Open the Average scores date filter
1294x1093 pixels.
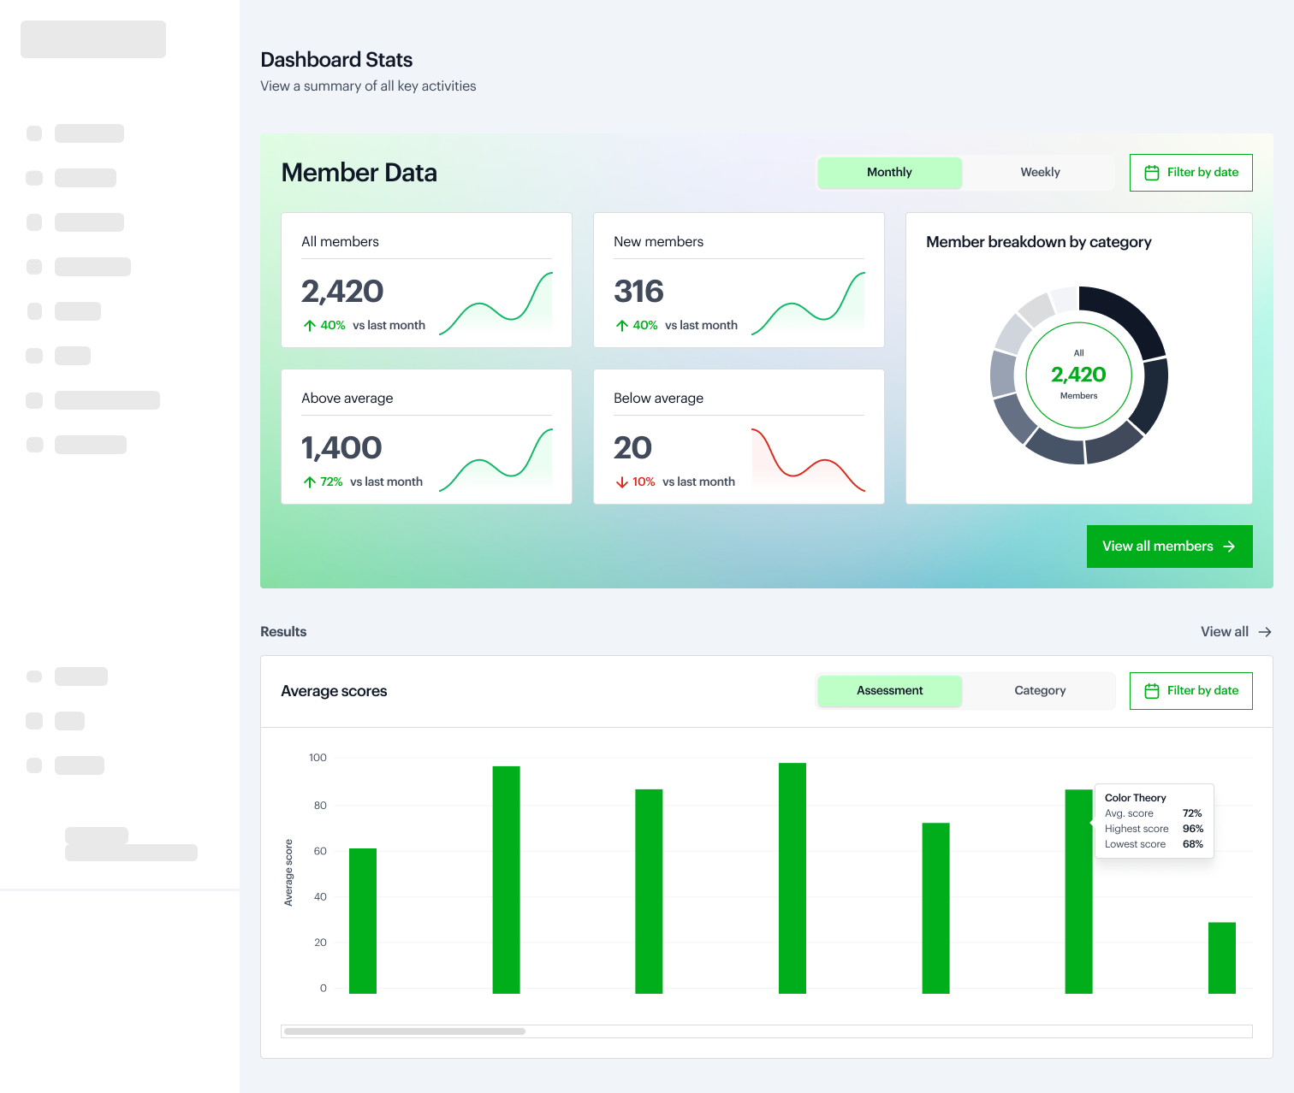coord(1190,690)
